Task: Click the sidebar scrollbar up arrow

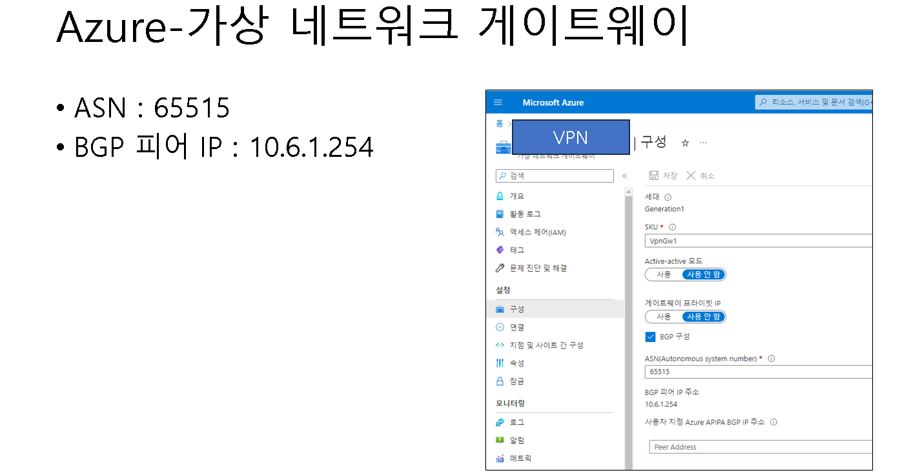Action: click(629, 192)
